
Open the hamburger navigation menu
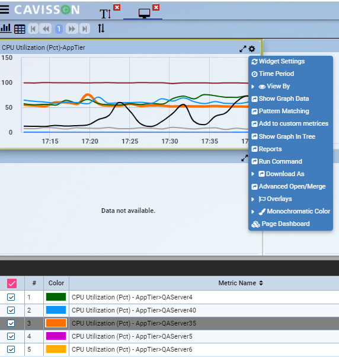4,9
